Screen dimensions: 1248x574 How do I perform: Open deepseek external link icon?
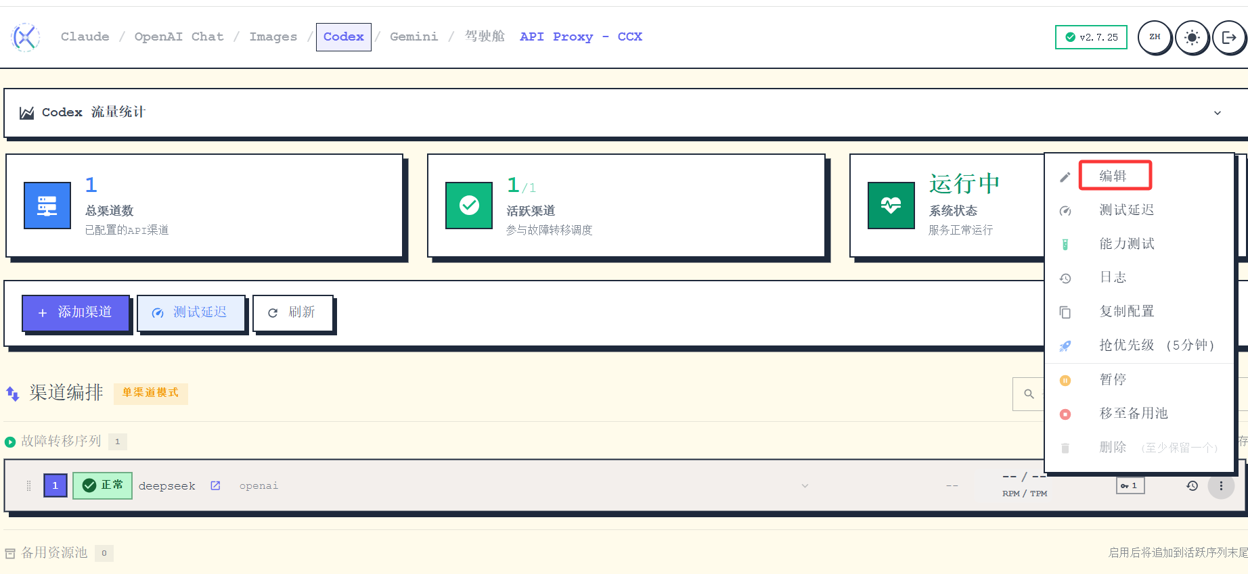(x=215, y=485)
